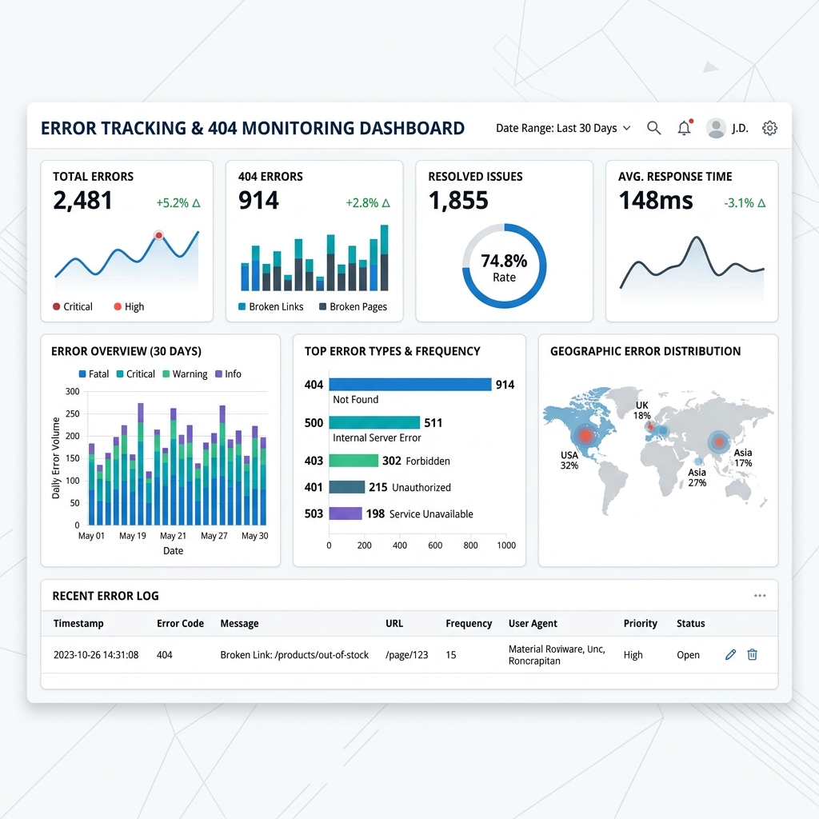Sort by Timestamp column header
819x819 pixels.
(78, 623)
